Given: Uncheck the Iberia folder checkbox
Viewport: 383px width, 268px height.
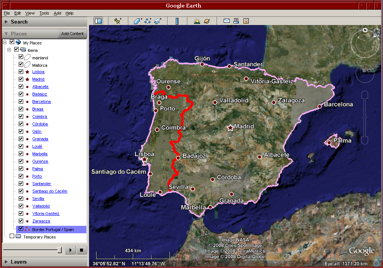Looking at the screenshot, I should click(x=16, y=49).
